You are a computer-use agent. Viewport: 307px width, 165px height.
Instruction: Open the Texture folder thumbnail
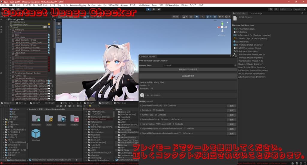point(74,119)
